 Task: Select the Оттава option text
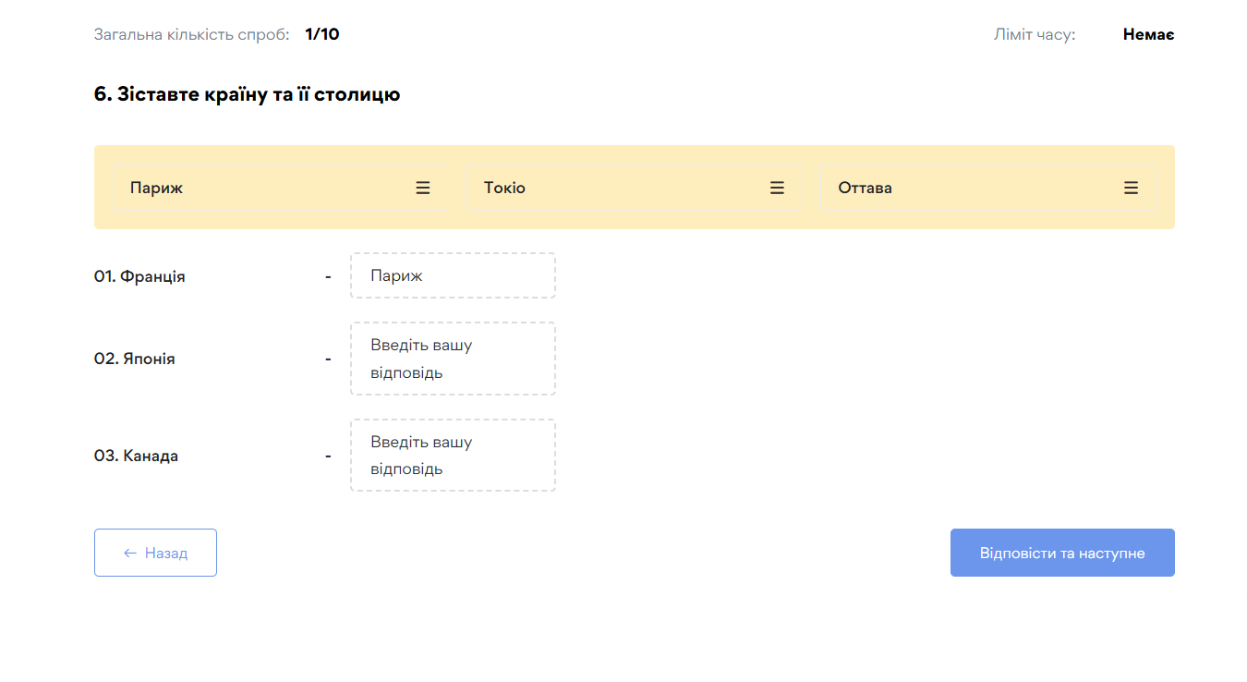click(865, 188)
